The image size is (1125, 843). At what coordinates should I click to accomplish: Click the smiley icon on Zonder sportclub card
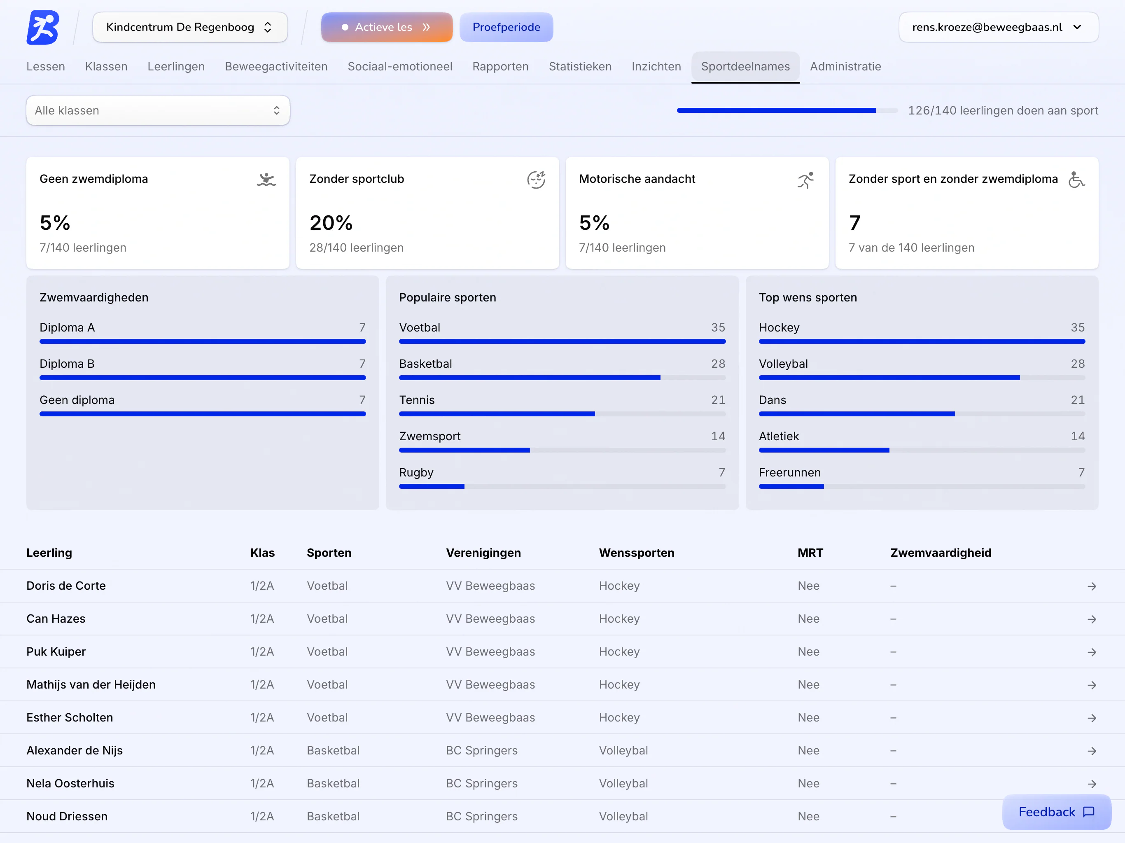click(536, 180)
